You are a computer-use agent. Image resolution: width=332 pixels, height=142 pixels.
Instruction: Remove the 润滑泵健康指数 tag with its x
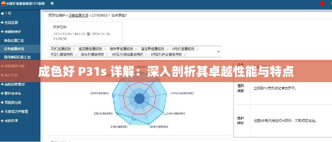(x=107, y=54)
